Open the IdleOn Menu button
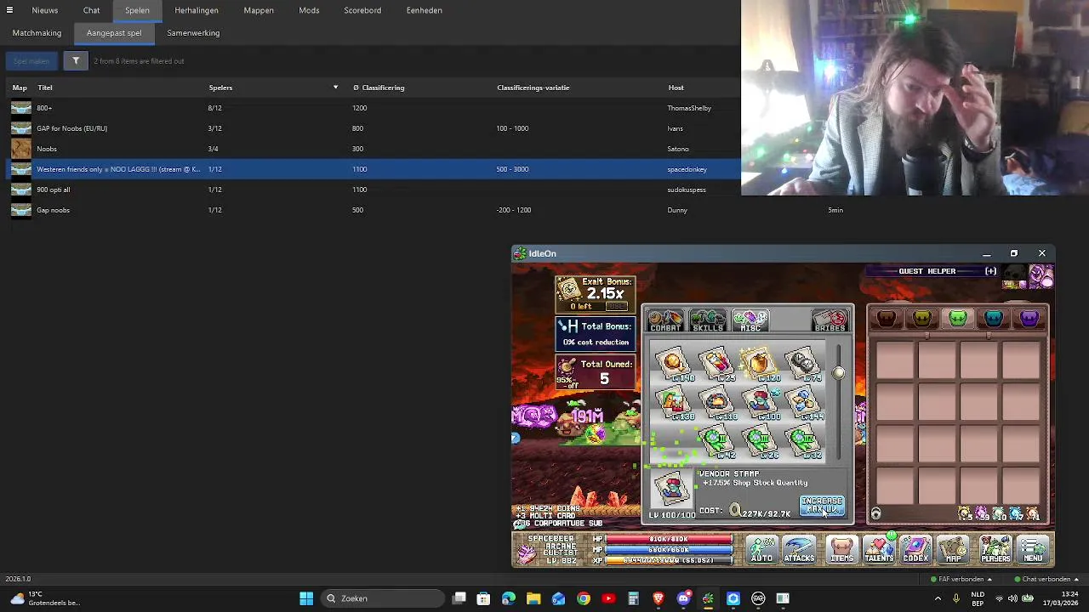 (1033, 550)
